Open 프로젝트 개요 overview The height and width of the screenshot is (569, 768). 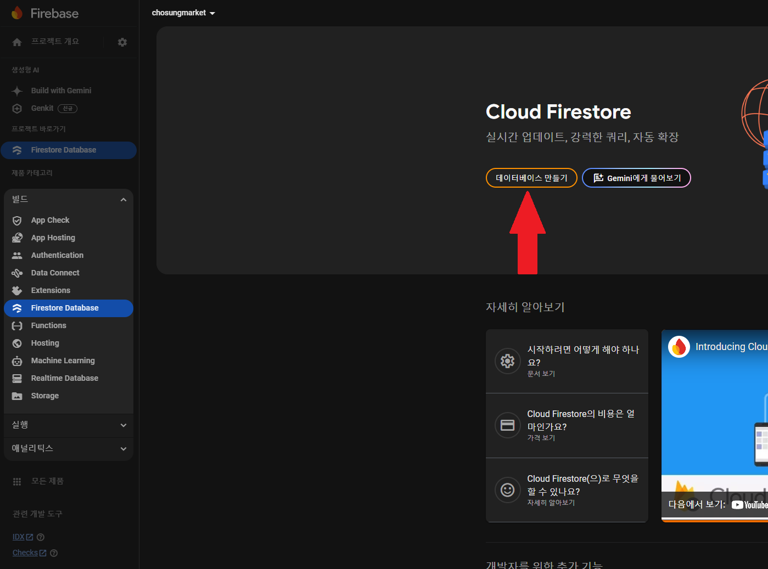click(x=55, y=42)
